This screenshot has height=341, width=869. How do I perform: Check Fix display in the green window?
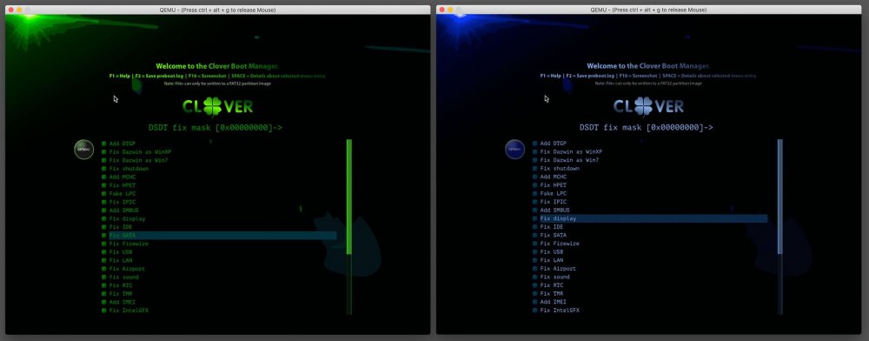point(103,218)
